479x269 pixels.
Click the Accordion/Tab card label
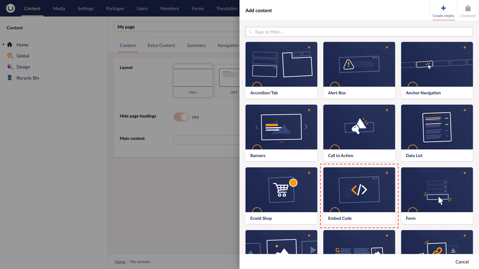(x=264, y=93)
